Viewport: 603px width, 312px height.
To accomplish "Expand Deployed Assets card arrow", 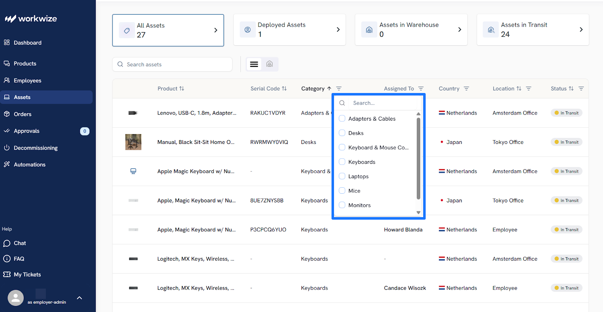I will (338, 30).
